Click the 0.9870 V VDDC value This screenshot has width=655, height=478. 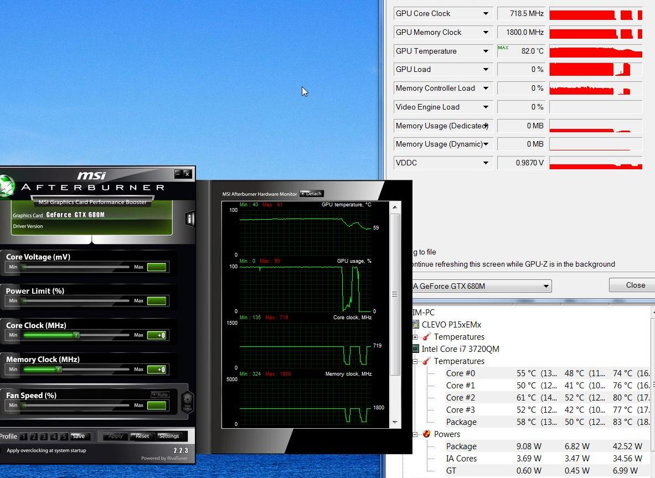[x=522, y=163]
